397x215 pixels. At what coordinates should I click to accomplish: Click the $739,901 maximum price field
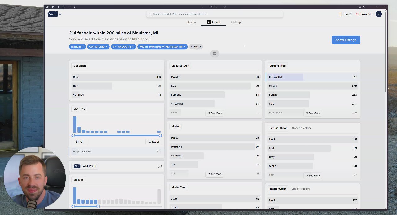pyautogui.click(x=154, y=142)
